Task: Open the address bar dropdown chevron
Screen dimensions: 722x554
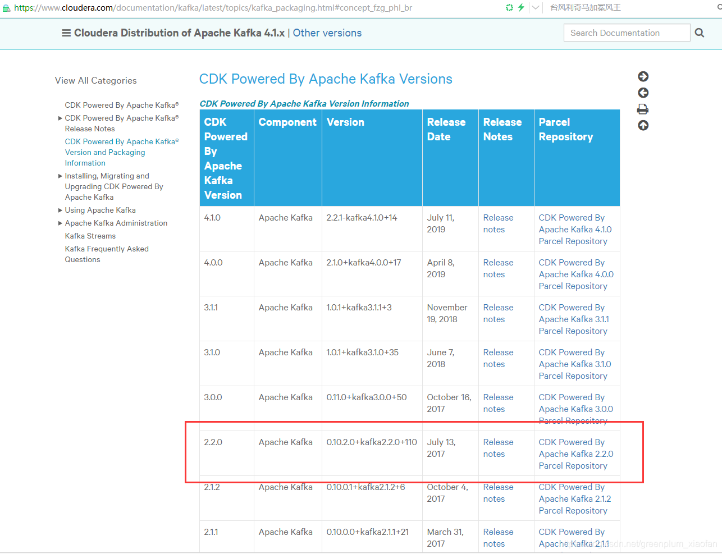Action: 536,7
